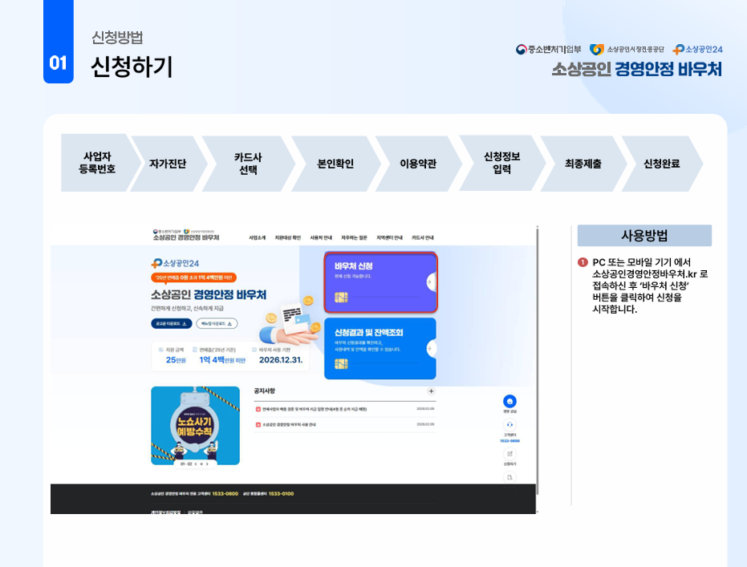This screenshot has height=567, width=747.
Task: Click the 최종제출 step chevron
Action: 583,164
